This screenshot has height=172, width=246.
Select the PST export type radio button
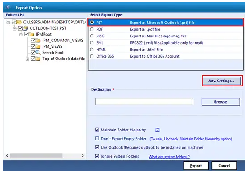pyautogui.click(x=92, y=23)
